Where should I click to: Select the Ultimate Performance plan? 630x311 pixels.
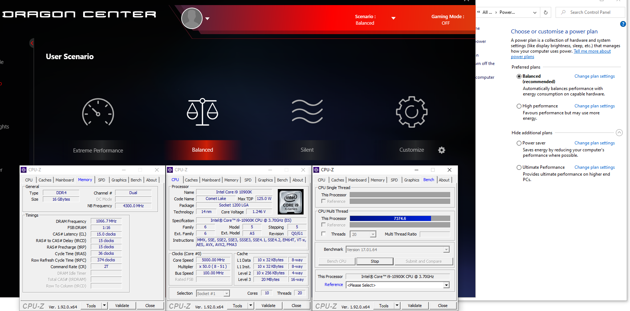coord(519,167)
